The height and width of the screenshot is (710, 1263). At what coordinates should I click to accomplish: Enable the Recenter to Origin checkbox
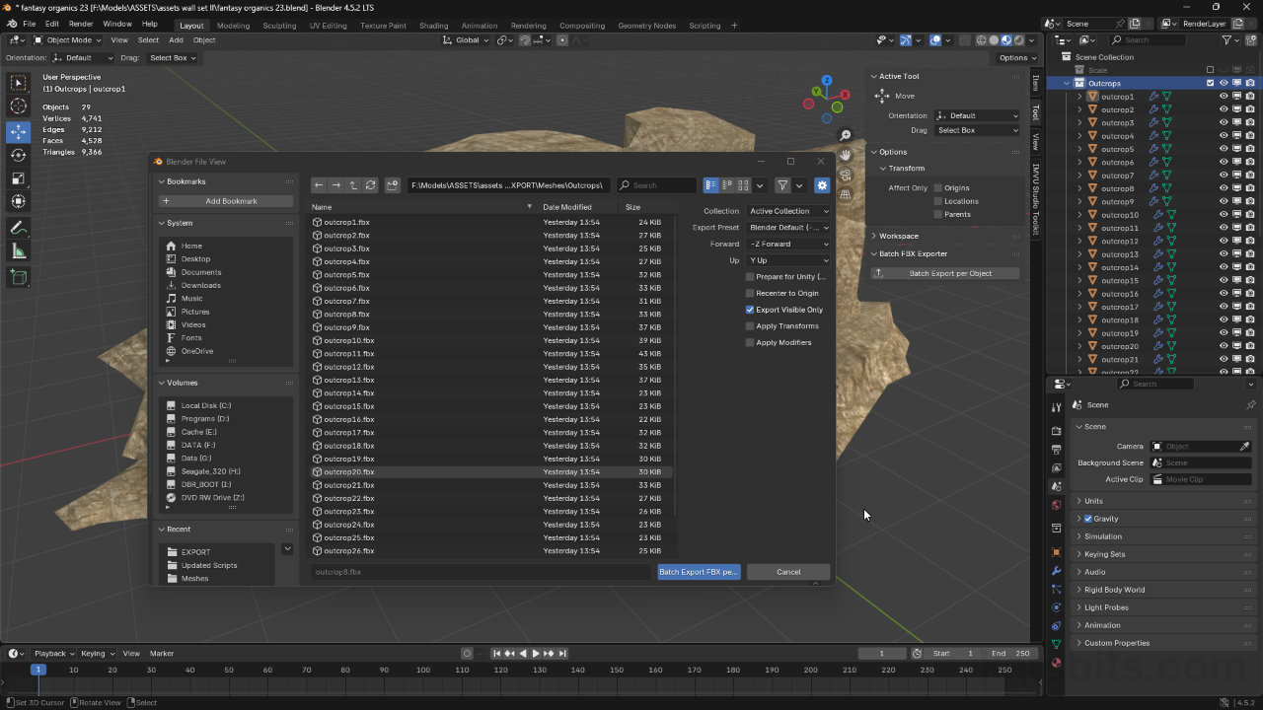(x=750, y=293)
